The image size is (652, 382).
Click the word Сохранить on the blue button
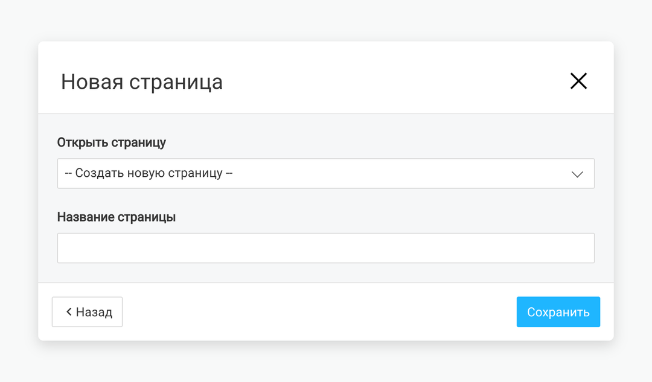(x=558, y=312)
